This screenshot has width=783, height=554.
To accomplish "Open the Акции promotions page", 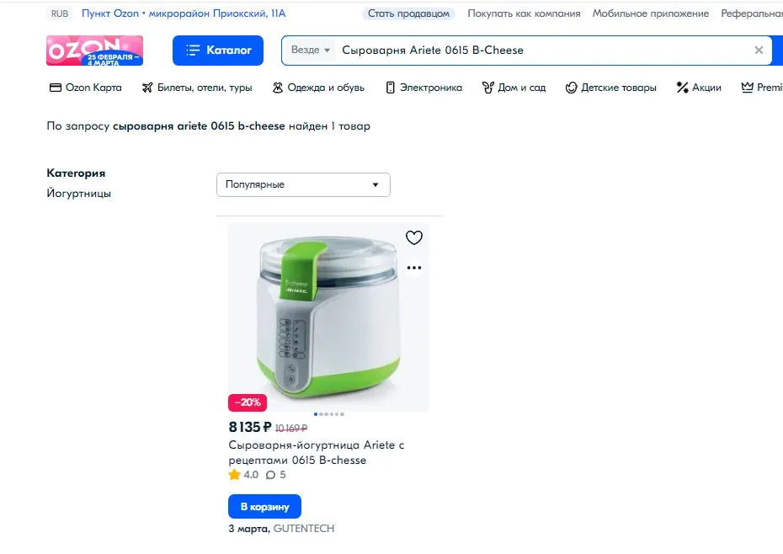I will point(699,88).
